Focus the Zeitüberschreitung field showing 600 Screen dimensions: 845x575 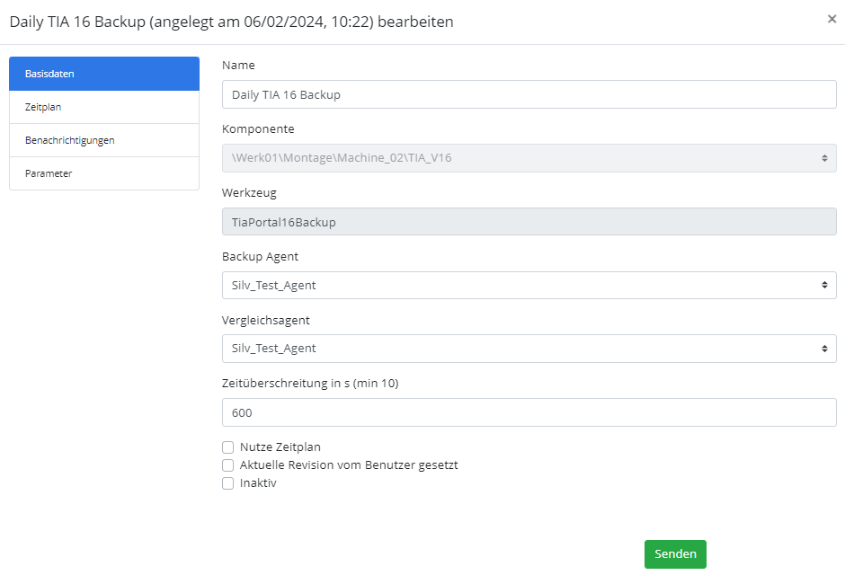click(x=529, y=413)
